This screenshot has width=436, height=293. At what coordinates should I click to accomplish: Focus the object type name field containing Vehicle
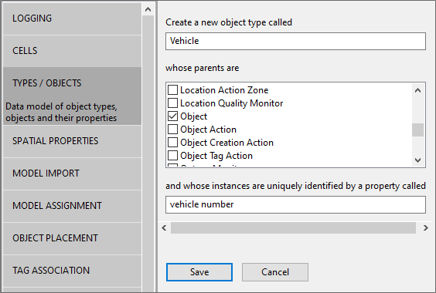click(x=295, y=42)
